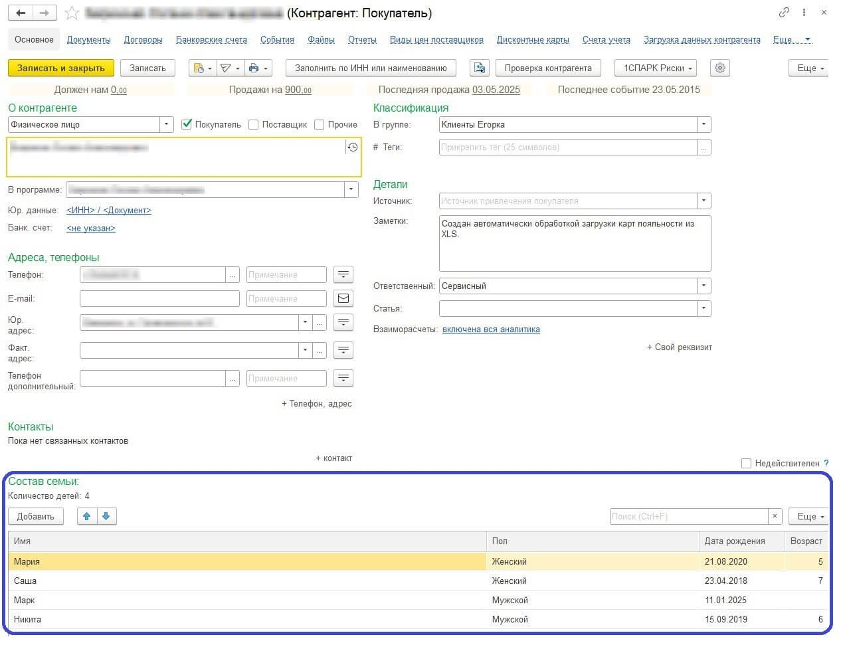The height and width of the screenshot is (653, 843).
Task: Open the Банковские счета tab
Action: point(211,40)
